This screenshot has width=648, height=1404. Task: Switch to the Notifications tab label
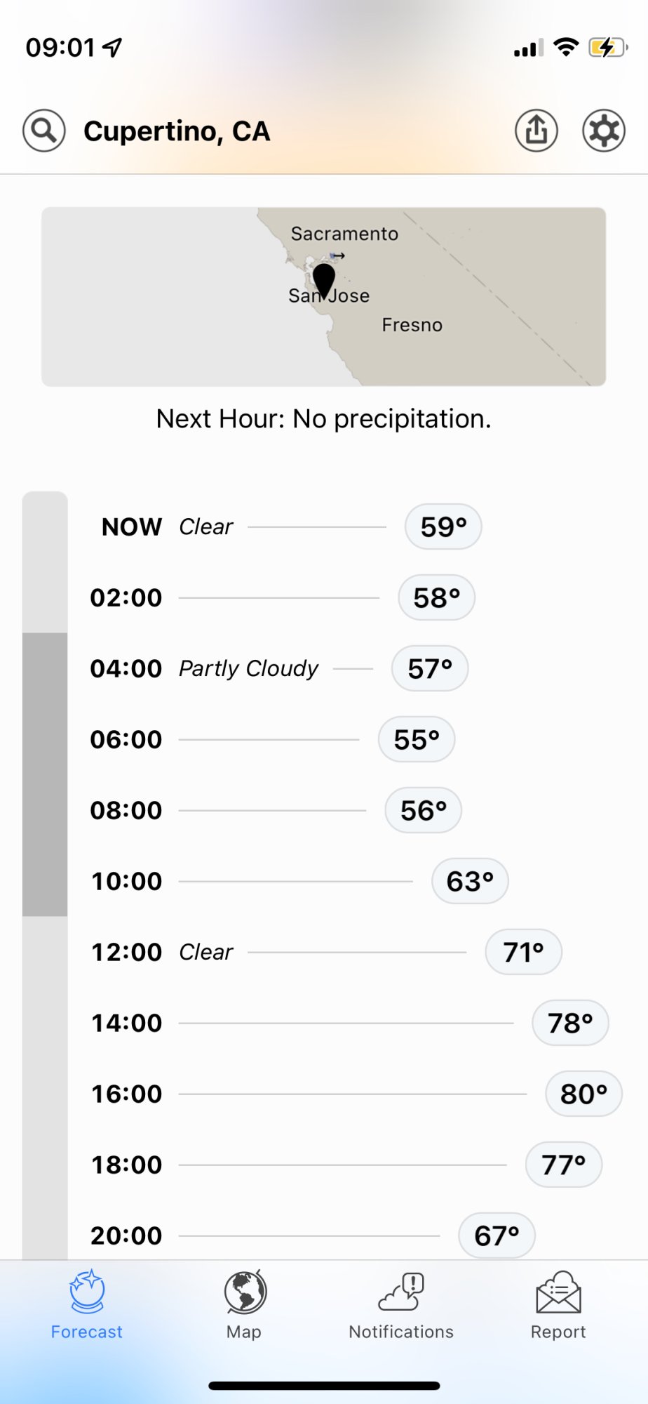click(401, 1332)
